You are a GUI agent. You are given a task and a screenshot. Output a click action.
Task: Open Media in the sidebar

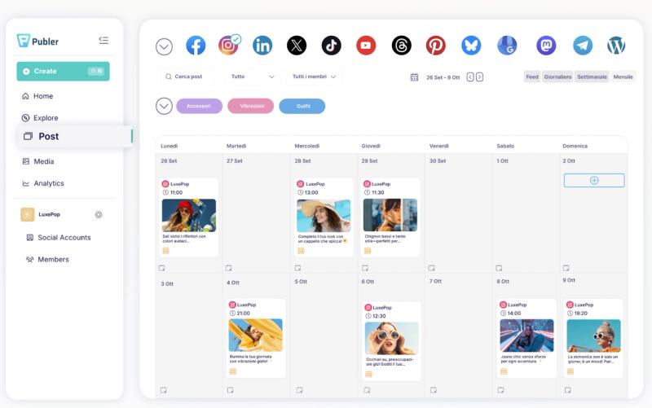click(37, 161)
